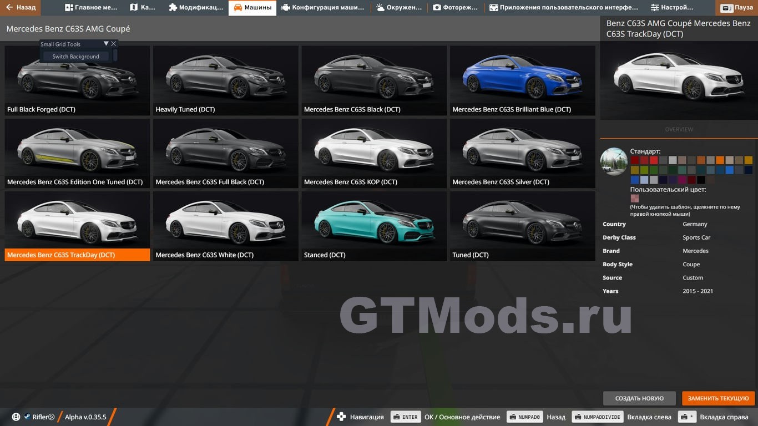Open the Фоторежим camera tab

point(456,8)
